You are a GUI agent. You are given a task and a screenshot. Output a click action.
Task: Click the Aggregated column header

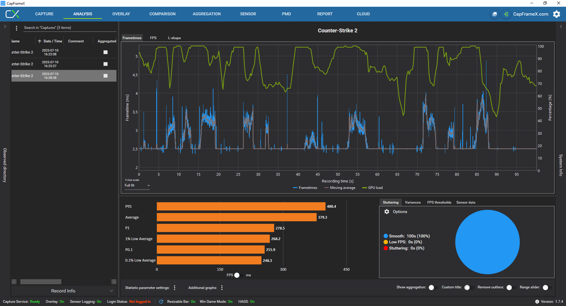click(x=107, y=41)
